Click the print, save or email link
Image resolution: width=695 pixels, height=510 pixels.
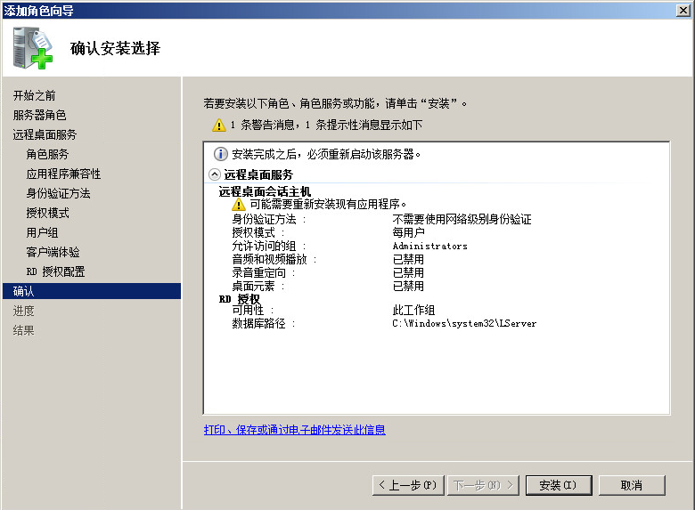click(x=295, y=429)
